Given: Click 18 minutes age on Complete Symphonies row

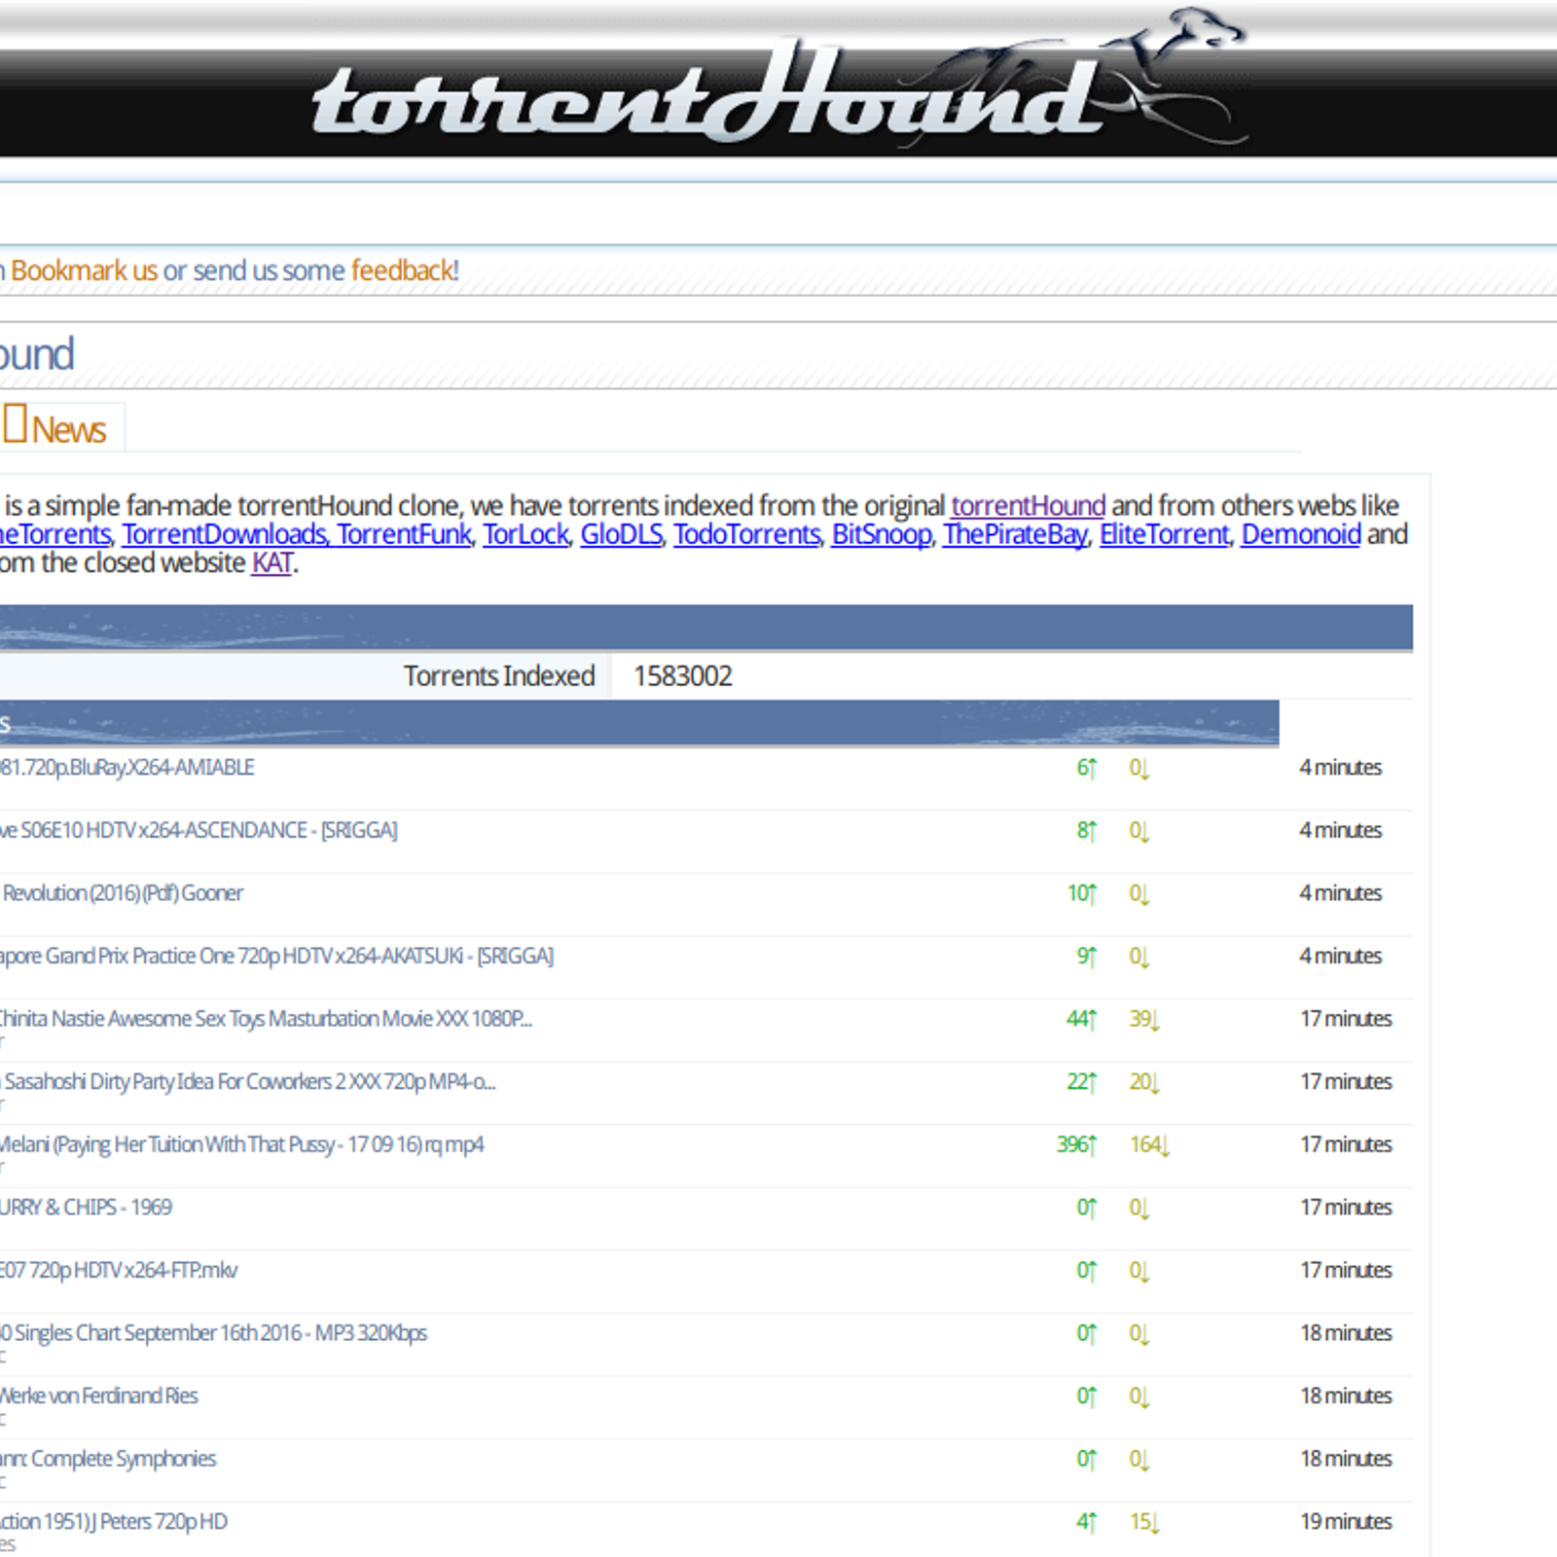Looking at the screenshot, I should coord(1346,1459).
